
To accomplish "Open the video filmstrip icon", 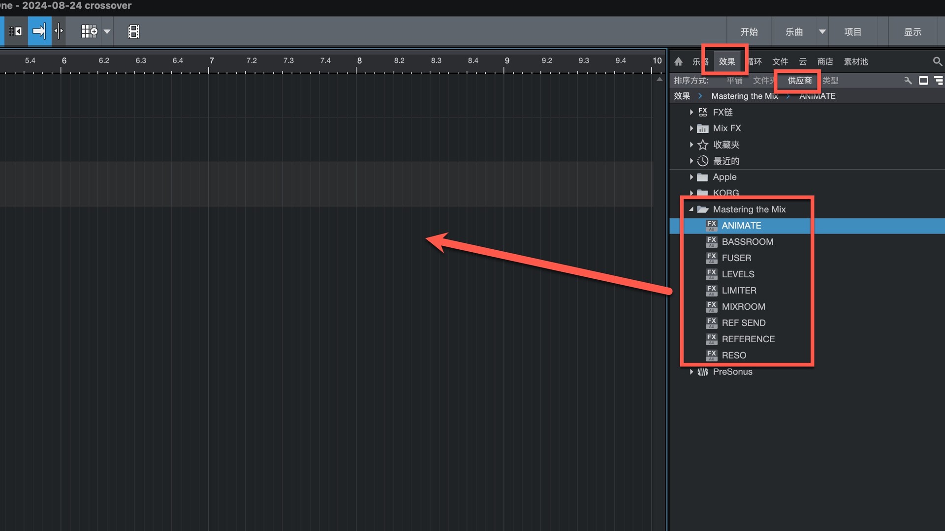I will coord(133,31).
